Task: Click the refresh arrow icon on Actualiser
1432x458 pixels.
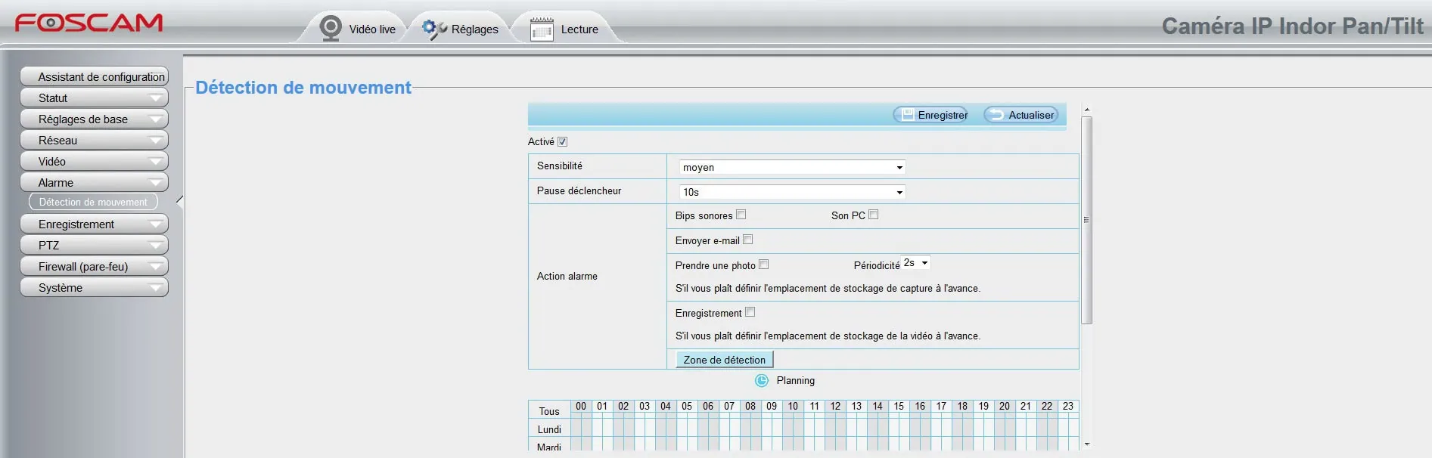Action: tap(996, 115)
